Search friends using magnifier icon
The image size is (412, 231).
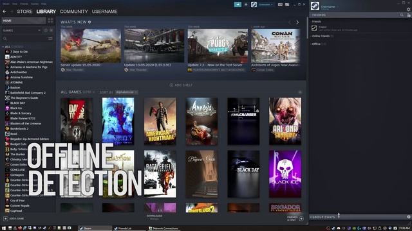402,15
